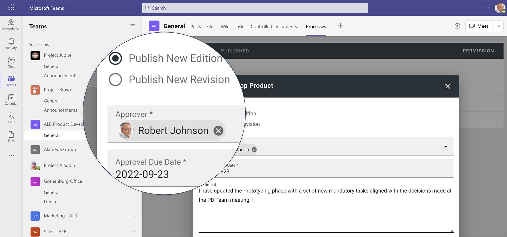Open user profile avatar
Screen dimensions: 507x237
click(x=500, y=8)
